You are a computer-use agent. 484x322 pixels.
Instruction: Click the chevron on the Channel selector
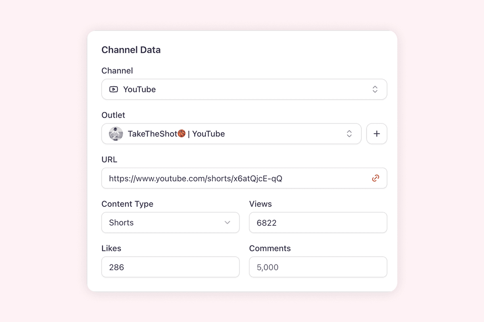tap(375, 89)
